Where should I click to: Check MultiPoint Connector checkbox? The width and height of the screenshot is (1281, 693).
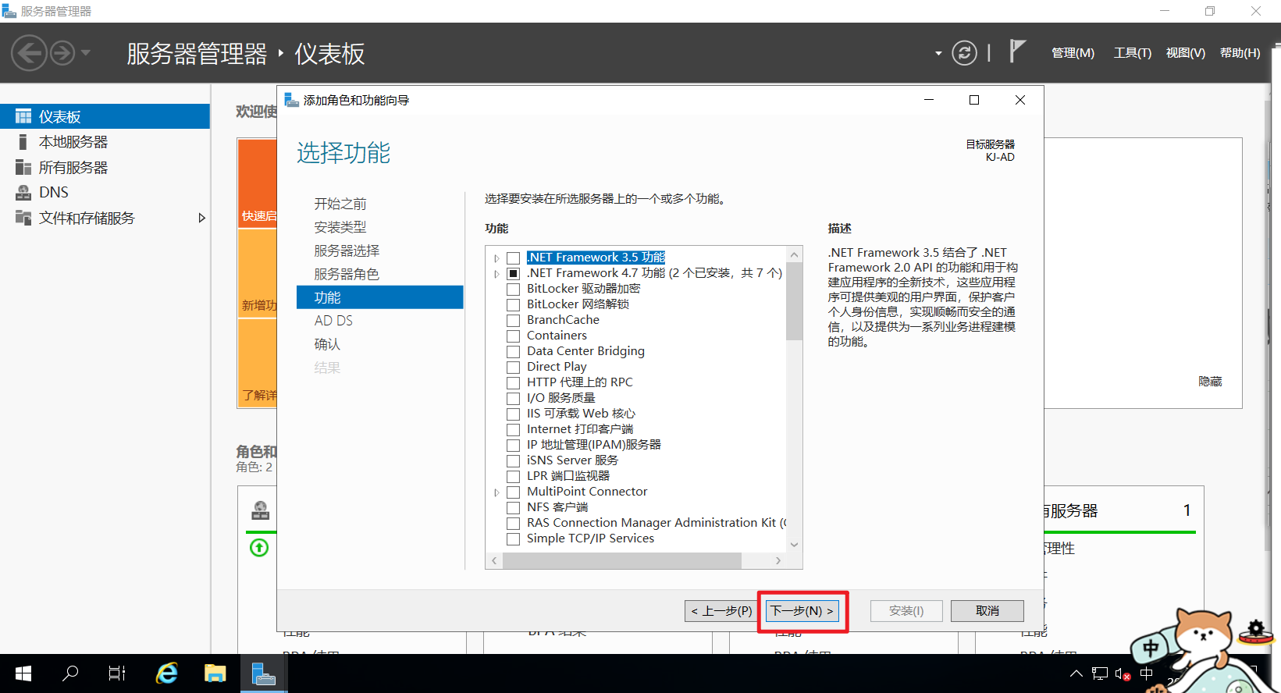(513, 492)
